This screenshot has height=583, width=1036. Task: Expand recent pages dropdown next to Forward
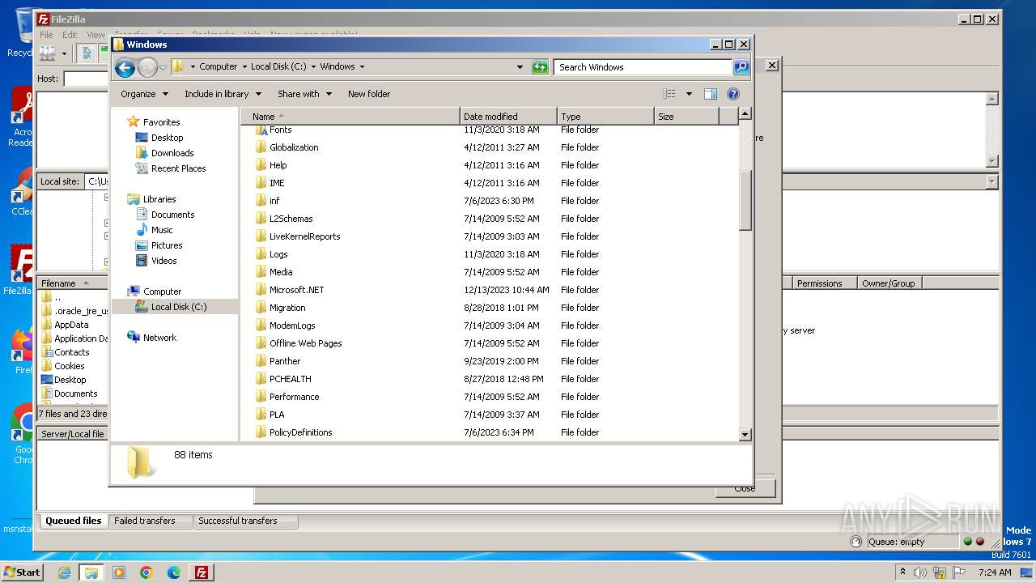click(x=163, y=67)
